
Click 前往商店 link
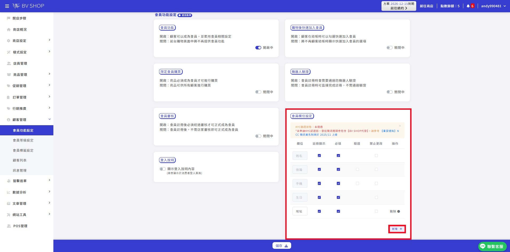click(426, 6)
